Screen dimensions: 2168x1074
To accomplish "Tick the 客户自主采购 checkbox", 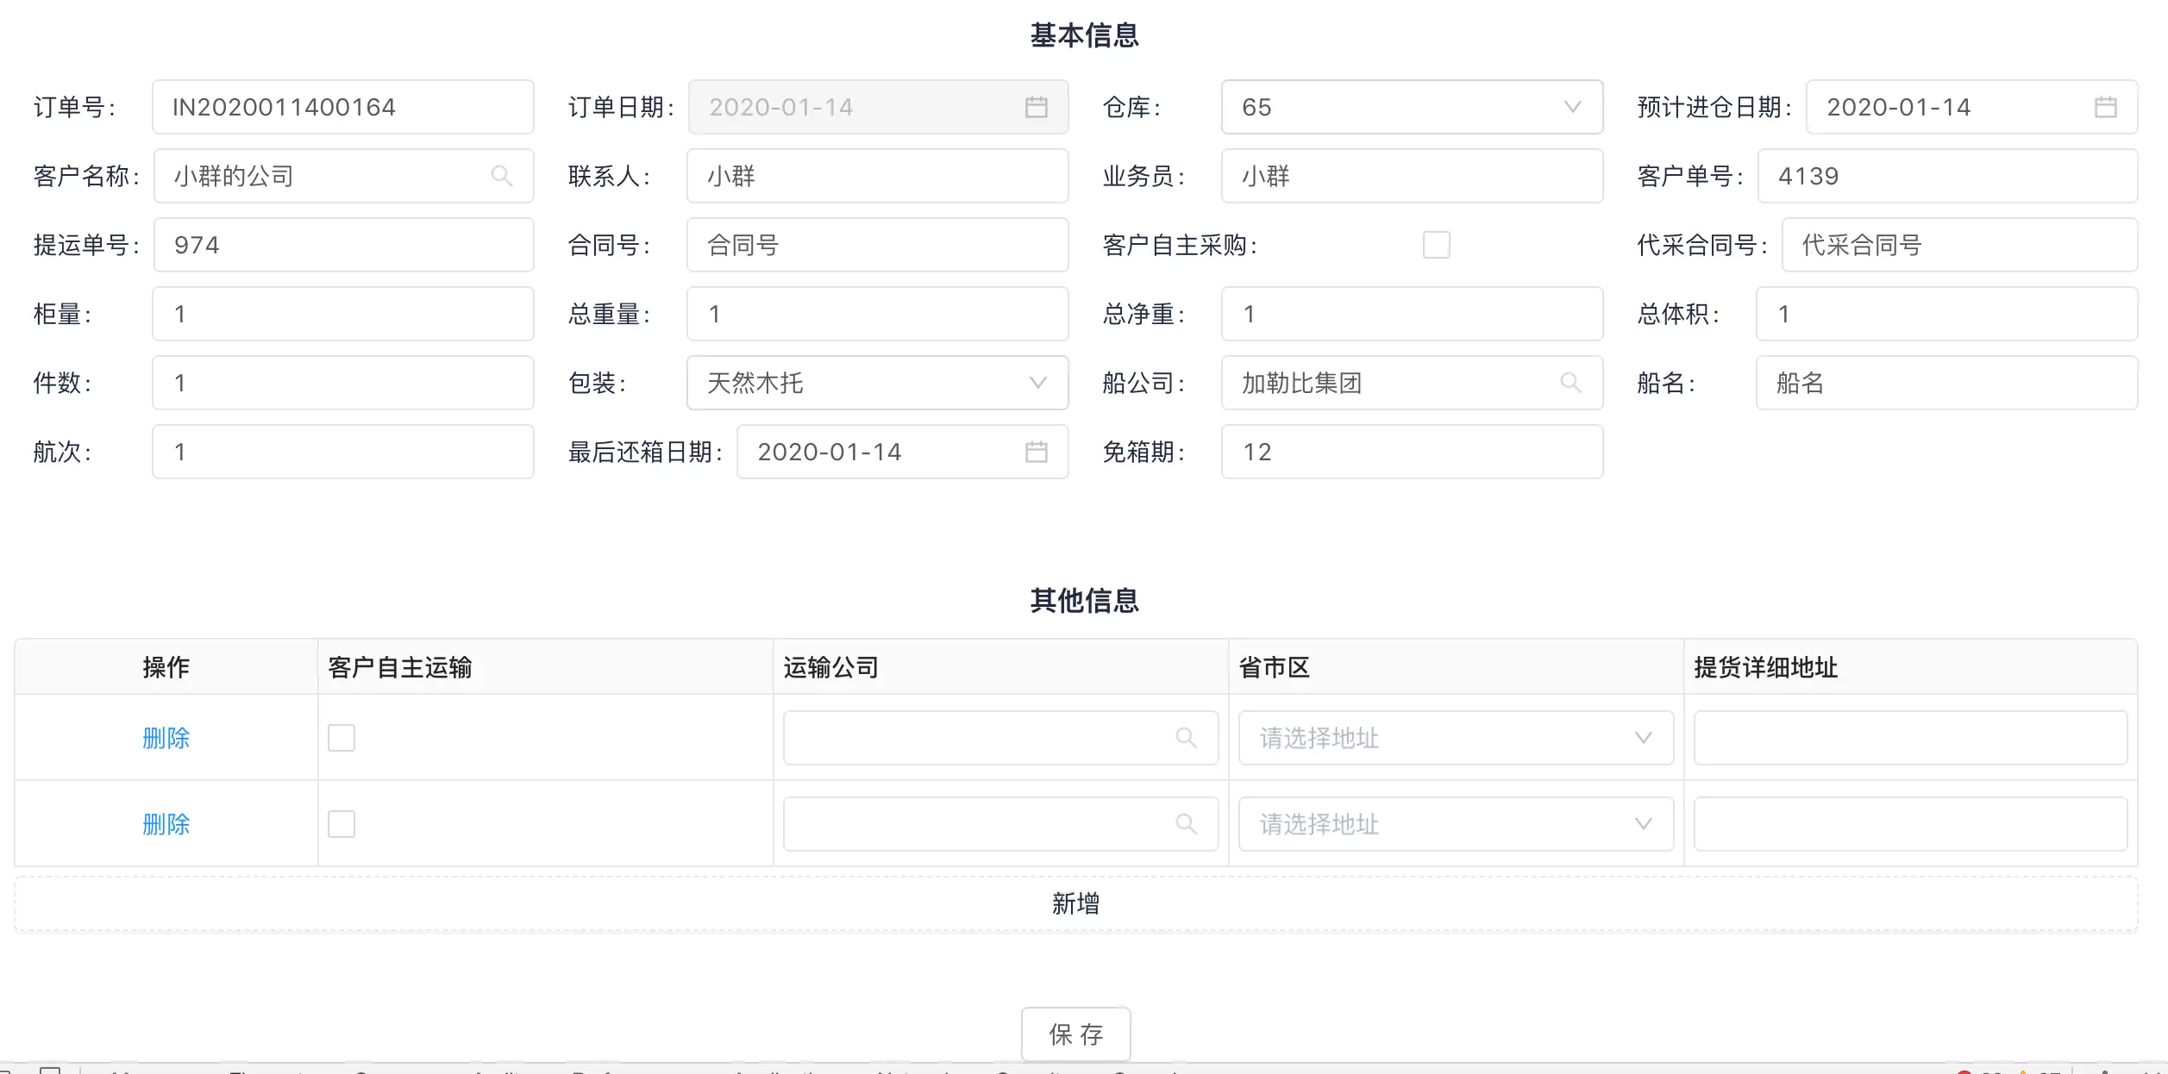I will (x=1436, y=245).
